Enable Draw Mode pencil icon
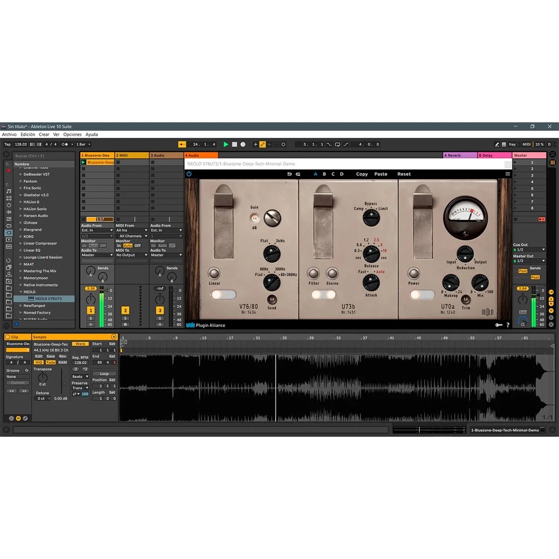559x559 pixels. pos(497,144)
